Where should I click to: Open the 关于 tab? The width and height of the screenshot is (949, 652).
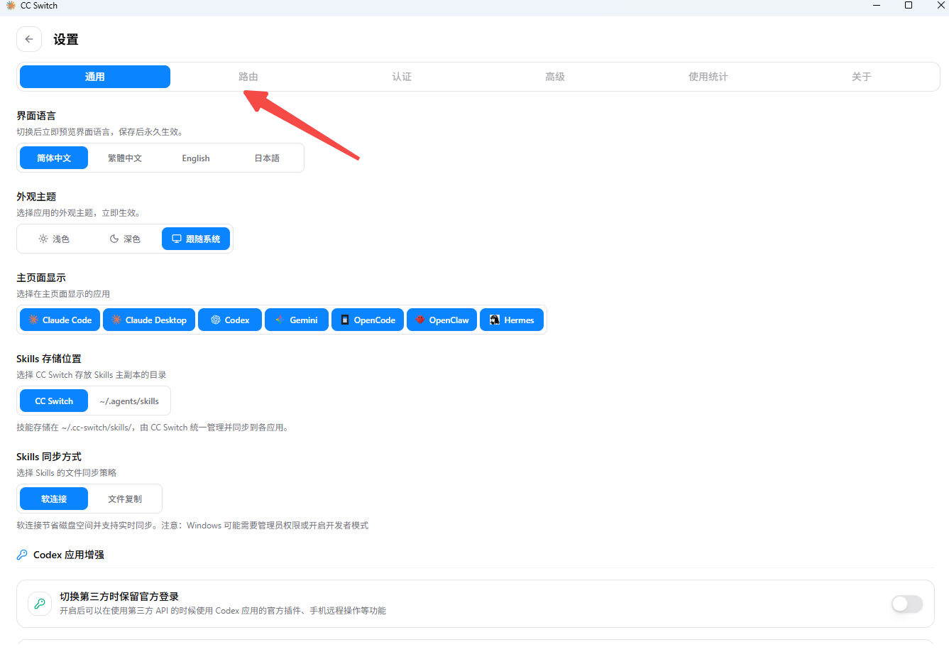[862, 77]
